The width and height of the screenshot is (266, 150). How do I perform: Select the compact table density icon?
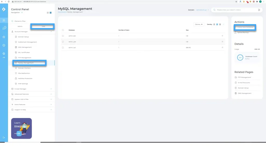click(214, 24)
